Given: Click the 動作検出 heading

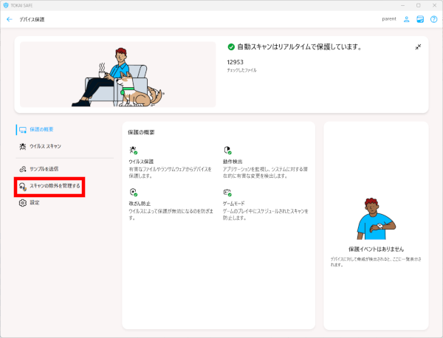Looking at the screenshot, I should 233,162.
